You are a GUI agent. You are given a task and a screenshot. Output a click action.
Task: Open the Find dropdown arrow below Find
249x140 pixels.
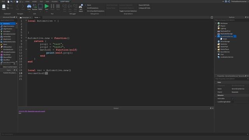(29, 11)
